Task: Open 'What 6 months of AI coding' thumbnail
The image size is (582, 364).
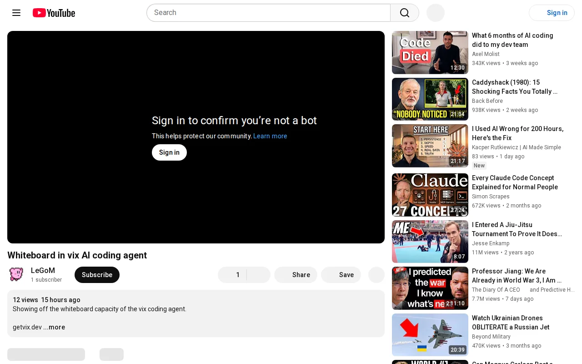Action: (x=430, y=52)
